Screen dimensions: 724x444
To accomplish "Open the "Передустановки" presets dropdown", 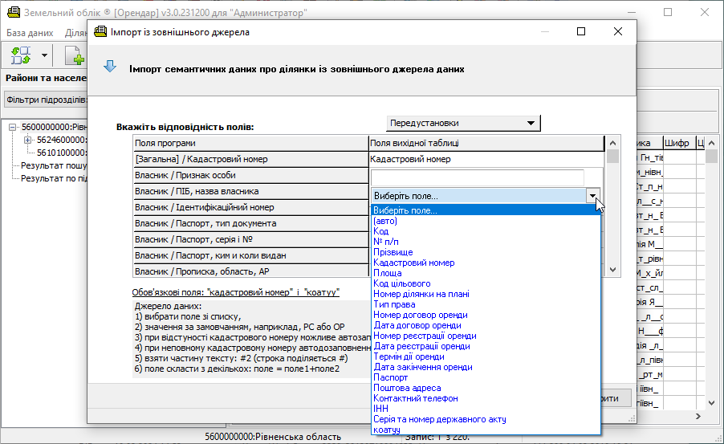I will click(463, 123).
